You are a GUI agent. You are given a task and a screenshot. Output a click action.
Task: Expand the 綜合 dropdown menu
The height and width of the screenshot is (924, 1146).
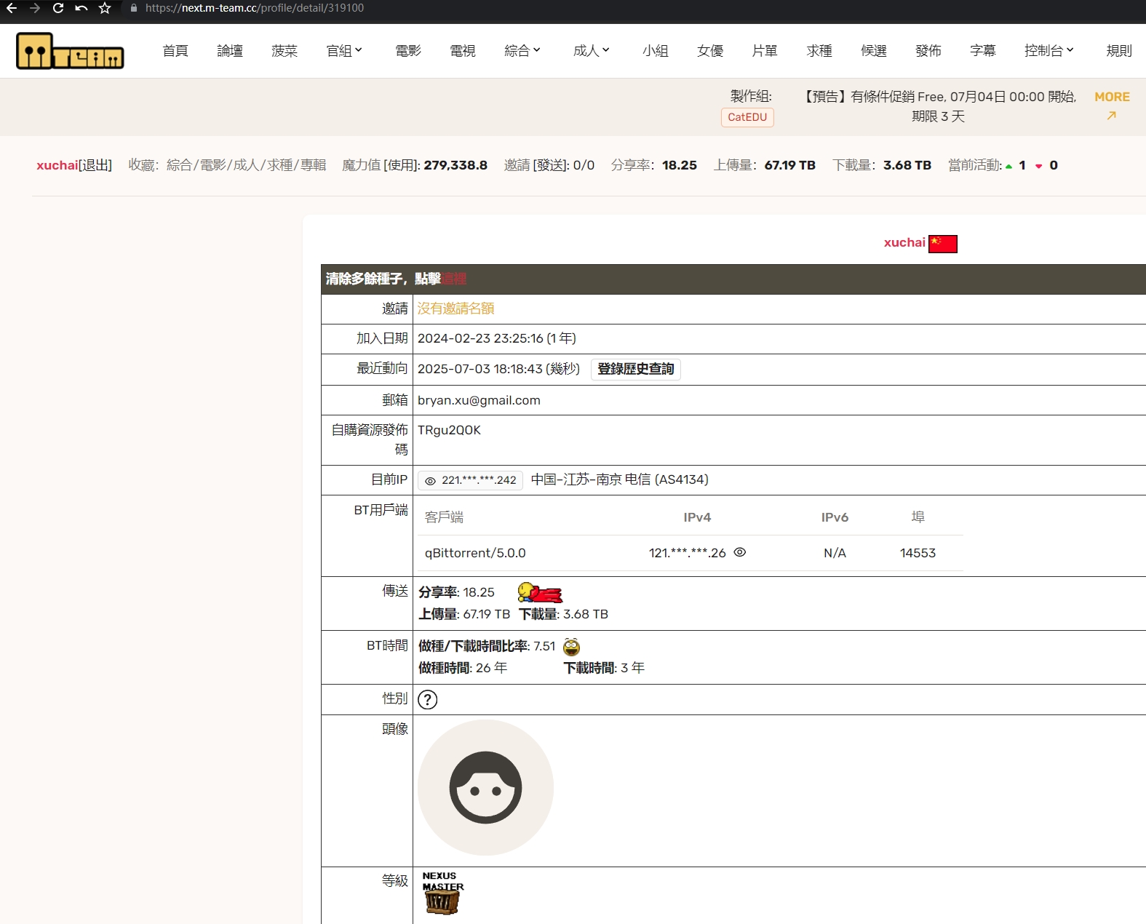522,51
